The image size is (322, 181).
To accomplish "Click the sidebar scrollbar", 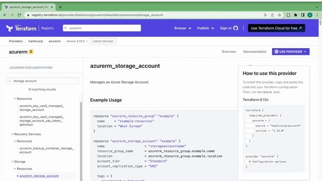I will (x=81, y=142).
